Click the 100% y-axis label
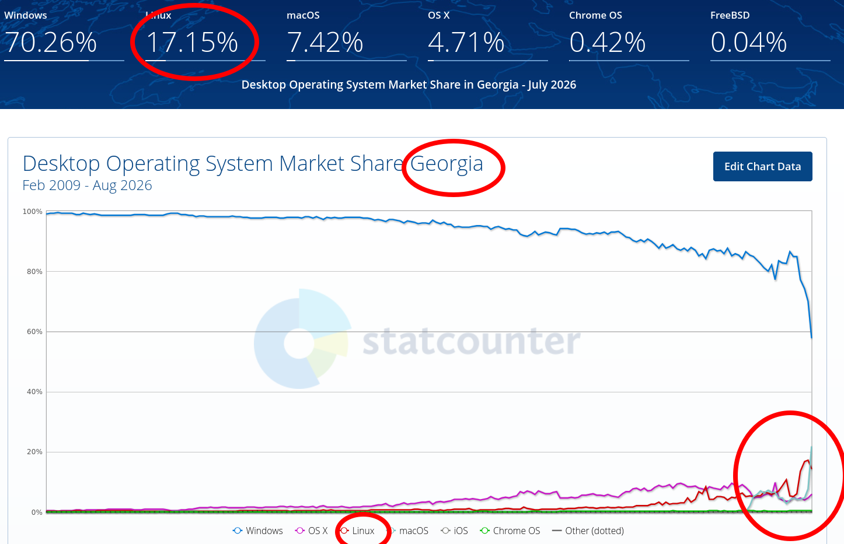The image size is (844, 544). [x=33, y=212]
